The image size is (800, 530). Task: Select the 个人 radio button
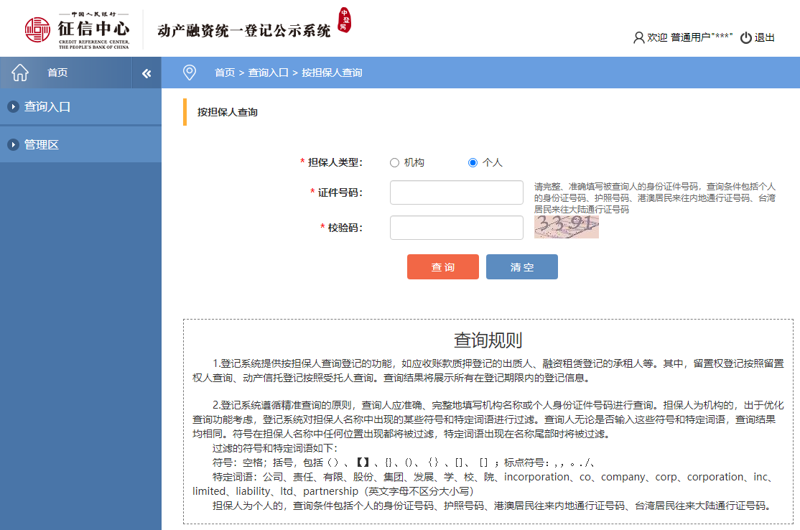tap(473, 162)
